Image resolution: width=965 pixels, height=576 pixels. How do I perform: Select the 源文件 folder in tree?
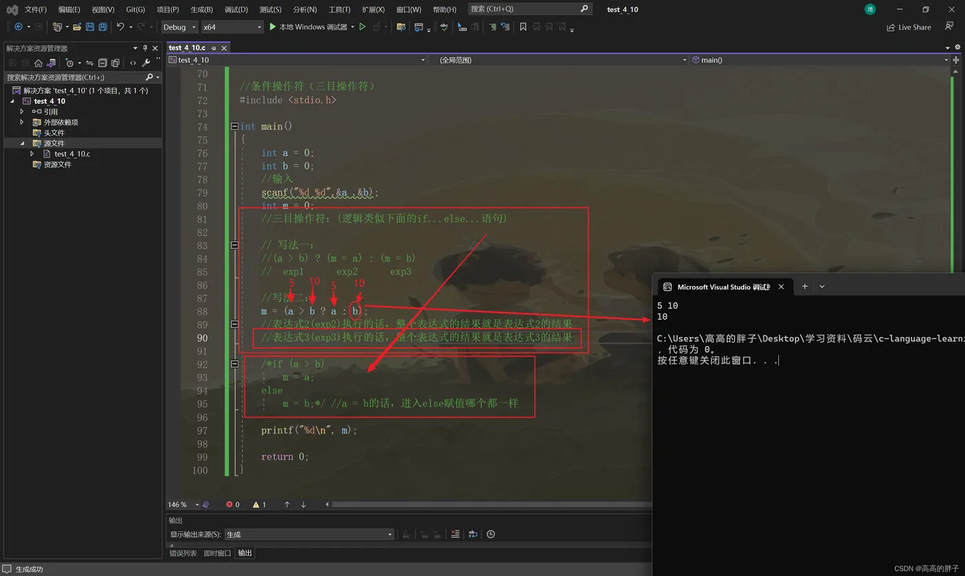click(x=54, y=143)
